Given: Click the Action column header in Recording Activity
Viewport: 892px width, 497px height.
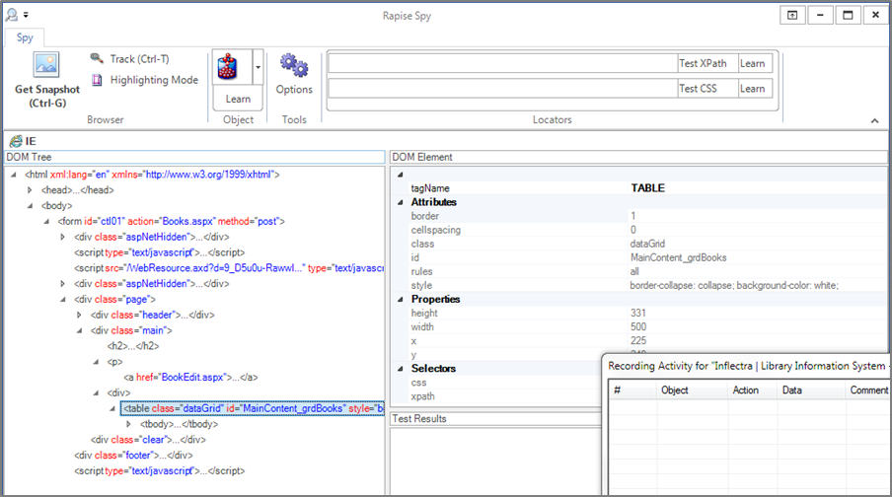Looking at the screenshot, I should click(x=746, y=390).
